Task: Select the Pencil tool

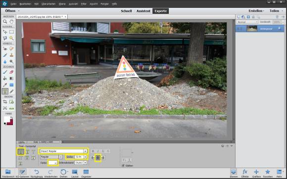Action: coord(11,91)
